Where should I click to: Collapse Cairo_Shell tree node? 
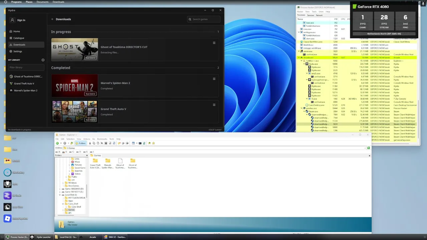click(x=63, y=204)
